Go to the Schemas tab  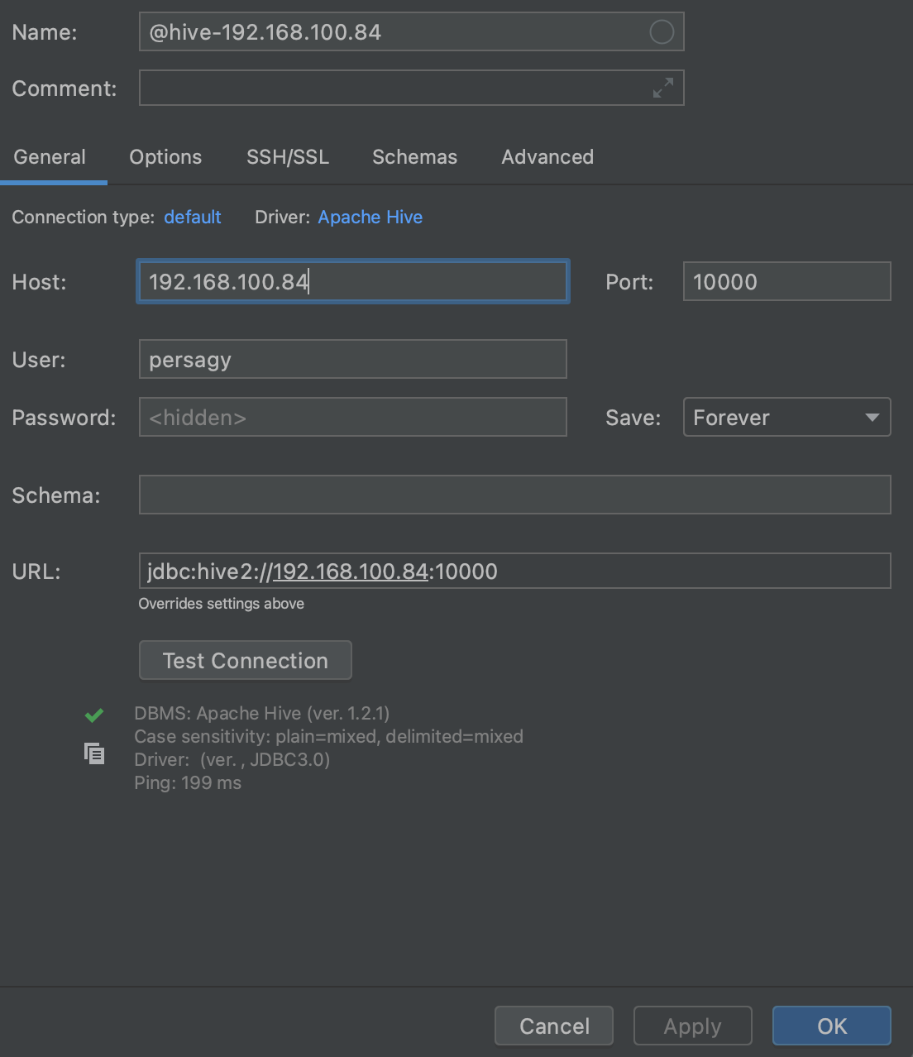(414, 157)
